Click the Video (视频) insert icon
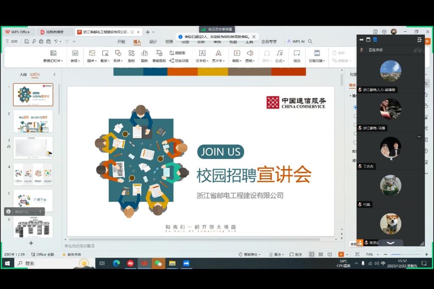 (236, 53)
